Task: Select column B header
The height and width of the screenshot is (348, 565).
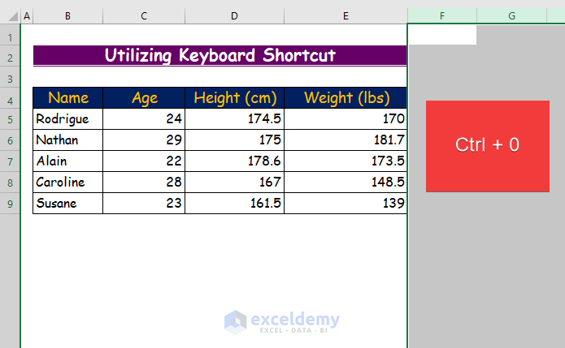Action: coord(67,15)
